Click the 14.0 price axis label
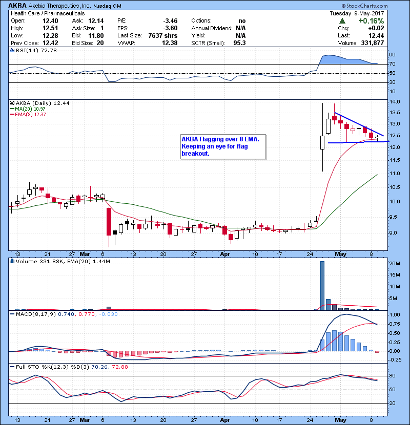Viewport: 410px width, 425px height. [395, 102]
